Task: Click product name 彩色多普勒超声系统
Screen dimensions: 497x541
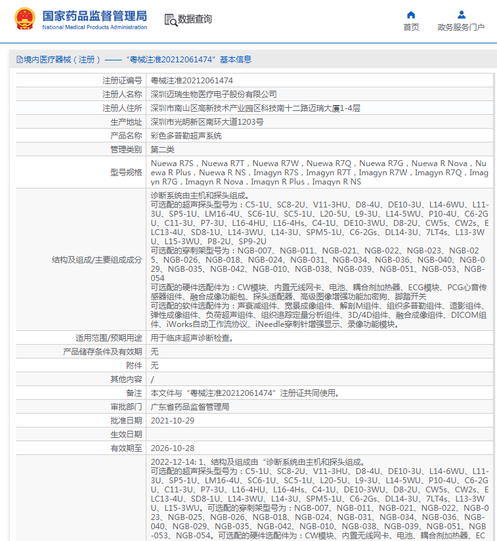Action: [186, 135]
